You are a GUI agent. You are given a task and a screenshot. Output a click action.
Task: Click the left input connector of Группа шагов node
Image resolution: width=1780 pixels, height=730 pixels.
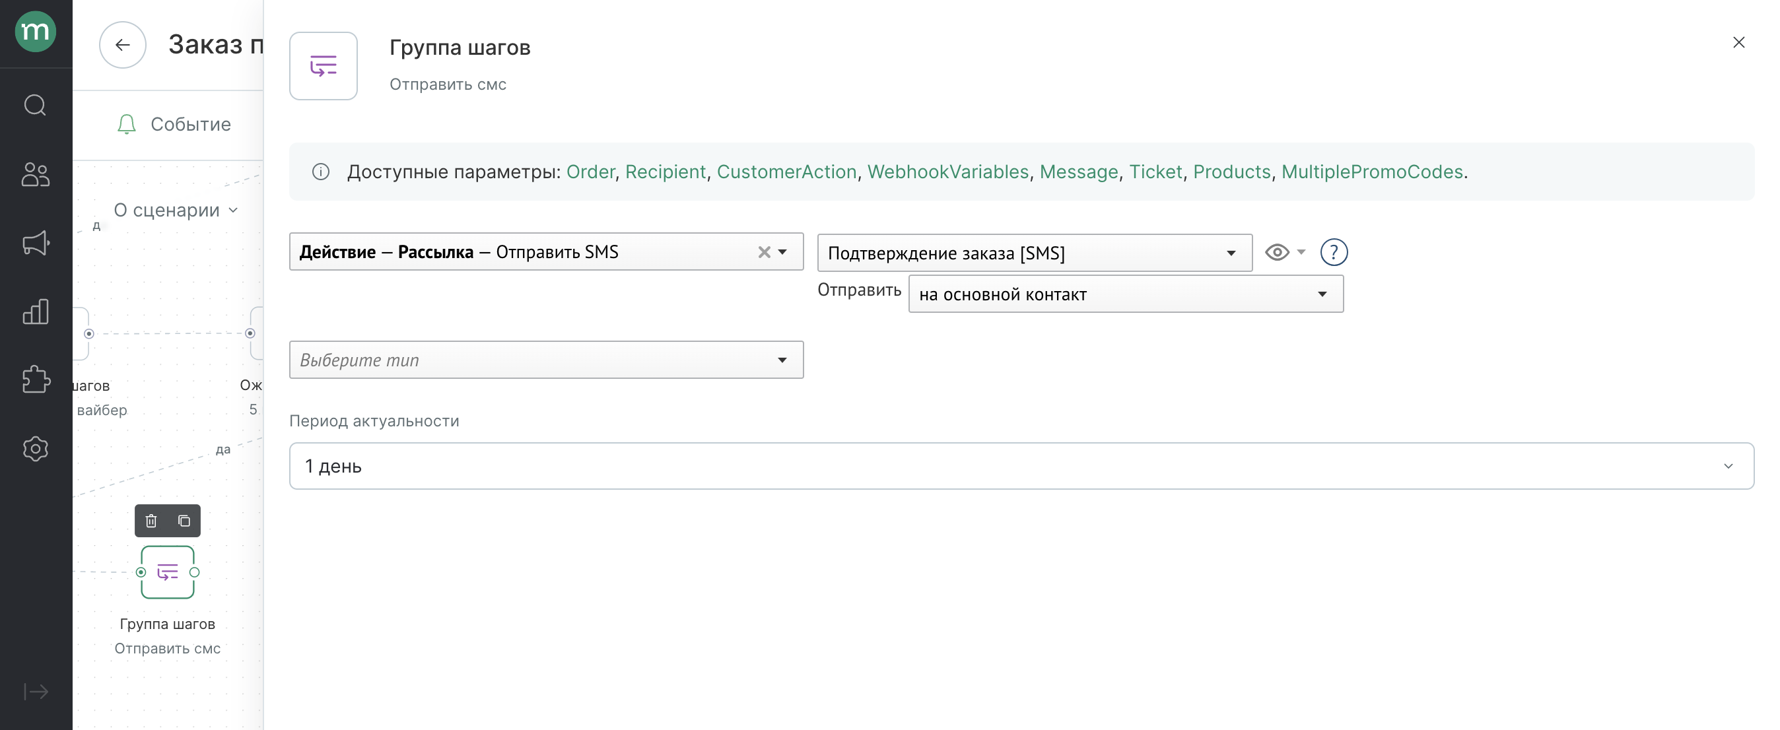coord(141,572)
